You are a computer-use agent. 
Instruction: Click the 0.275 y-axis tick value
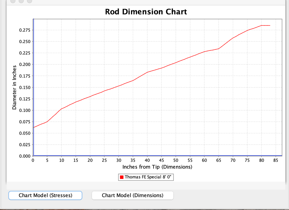25,30
